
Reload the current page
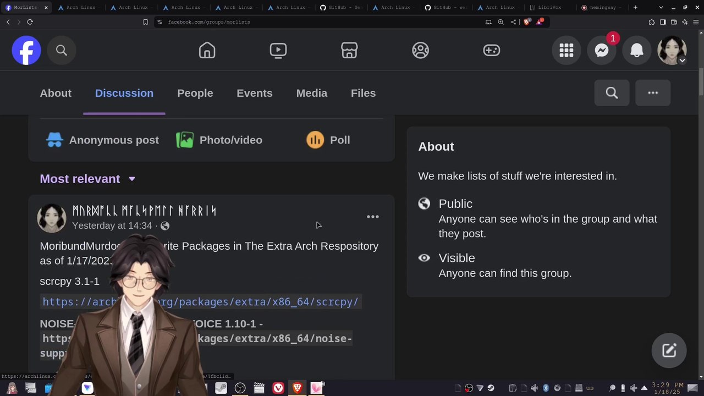pos(30,22)
